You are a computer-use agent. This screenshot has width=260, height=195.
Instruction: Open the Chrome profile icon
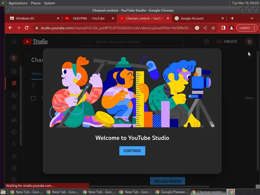(232, 28)
